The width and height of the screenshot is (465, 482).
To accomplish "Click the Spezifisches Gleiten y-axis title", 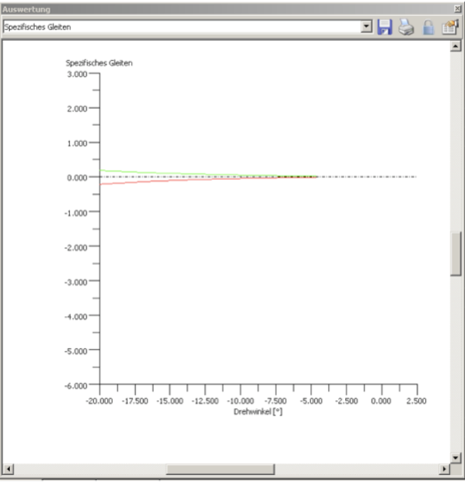I will (99, 63).
